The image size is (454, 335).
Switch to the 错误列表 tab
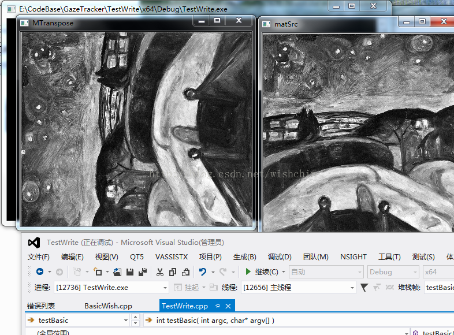41,306
